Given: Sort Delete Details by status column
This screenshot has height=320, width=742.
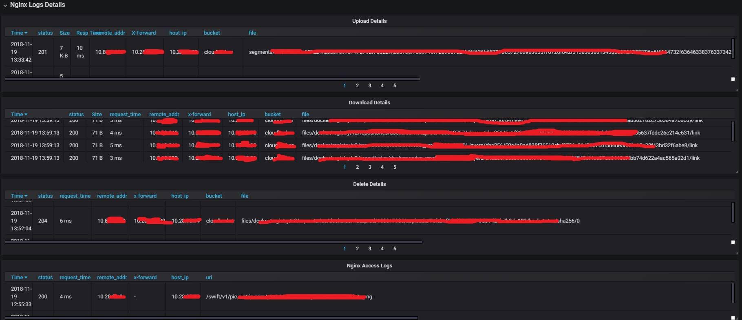Looking at the screenshot, I should pyautogui.click(x=45, y=196).
